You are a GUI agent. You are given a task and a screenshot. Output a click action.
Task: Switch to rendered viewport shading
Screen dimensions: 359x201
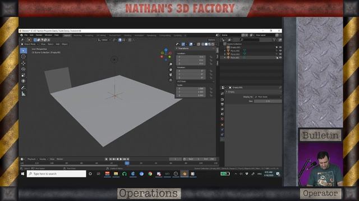pyautogui.click(x=213, y=44)
